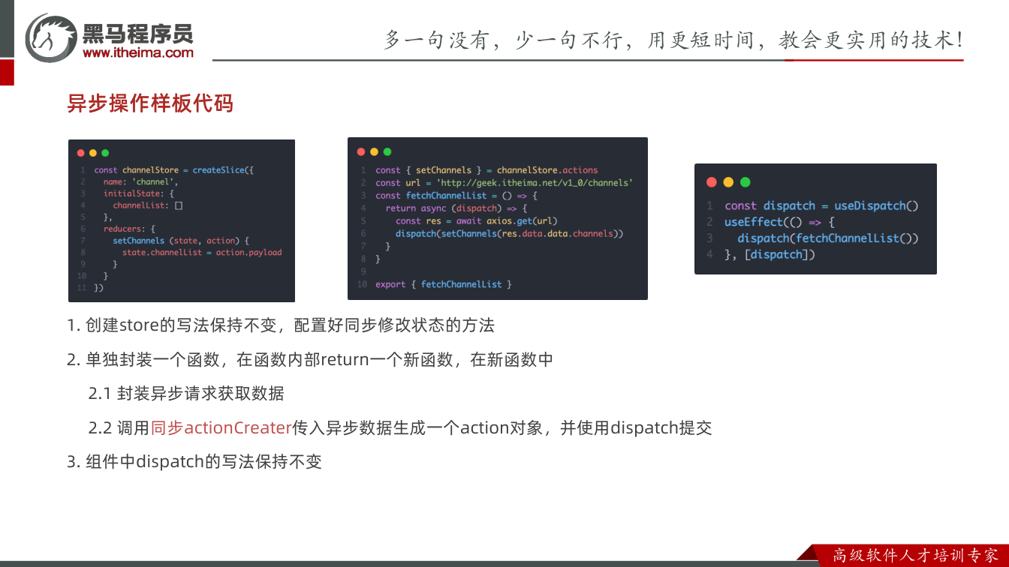
Task: Select the line "2. 单独封装一个函数"
Action: (310, 359)
